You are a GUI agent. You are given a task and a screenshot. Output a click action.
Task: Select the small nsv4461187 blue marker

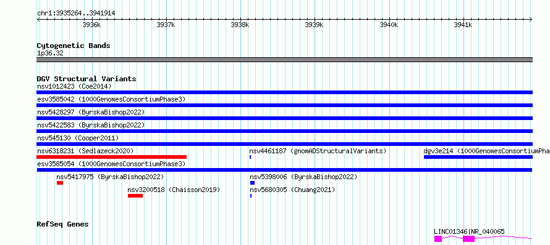(250, 157)
